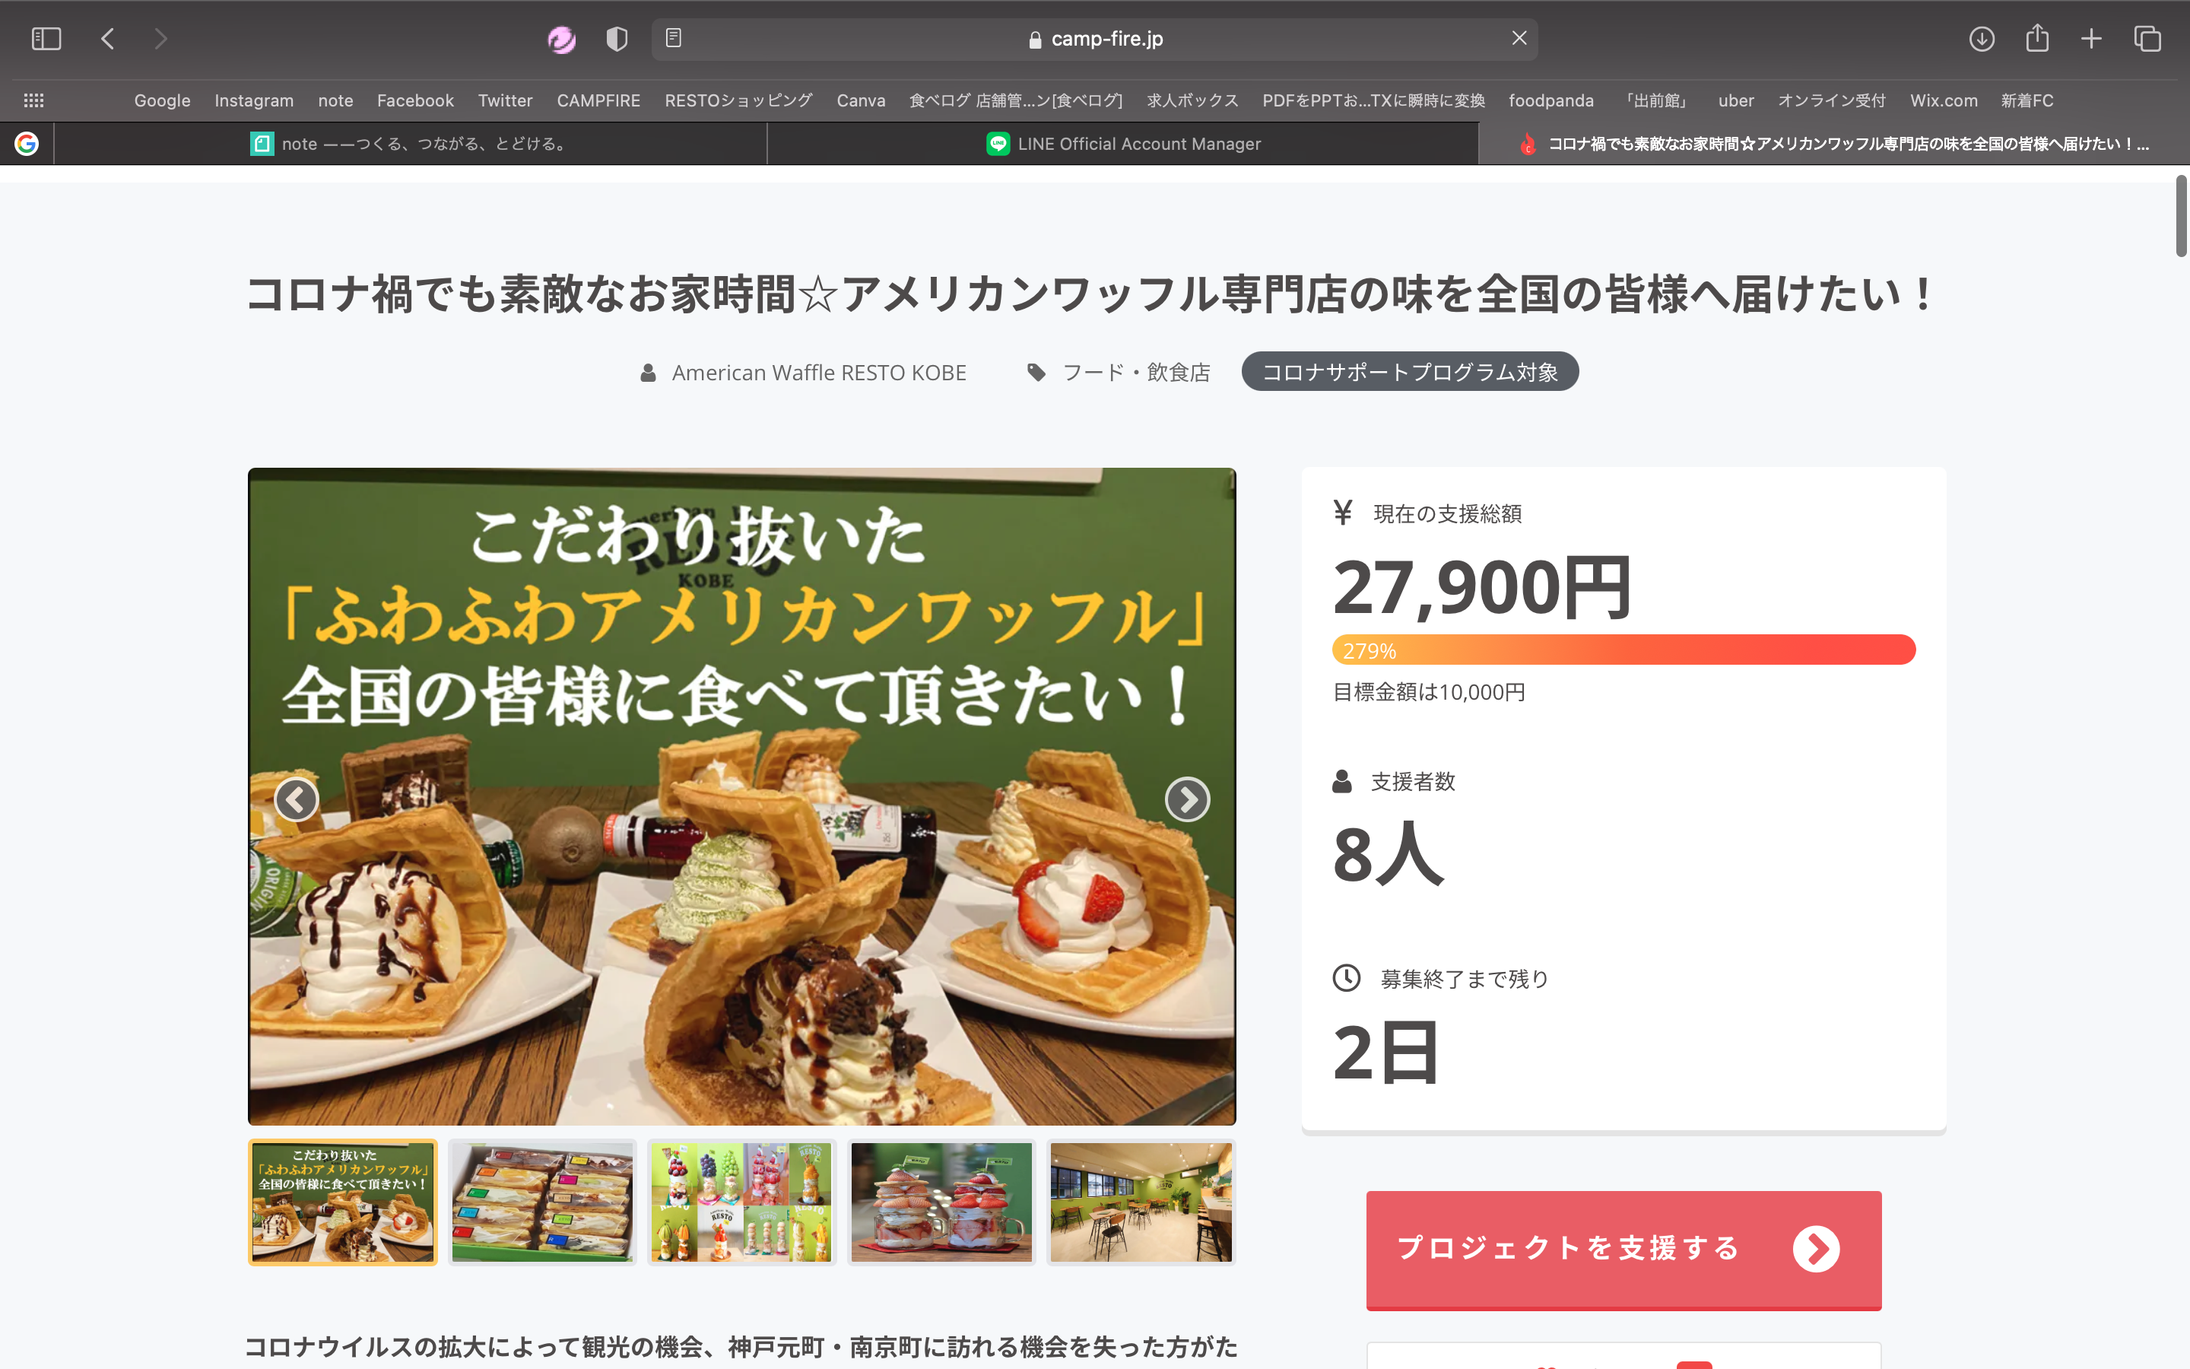The image size is (2190, 1369).
Task: Open American Waffle RESTO KOBE owner link
Action: (x=818, y=372)
